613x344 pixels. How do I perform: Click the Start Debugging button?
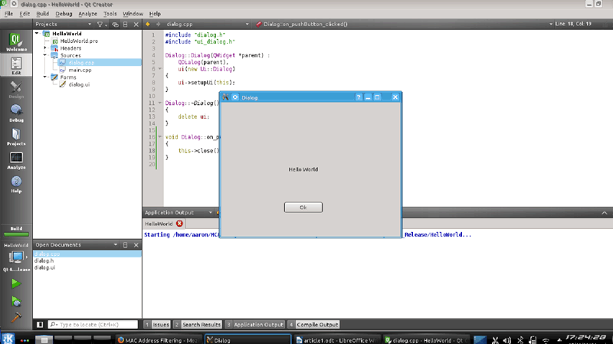(x=16, y=300)
